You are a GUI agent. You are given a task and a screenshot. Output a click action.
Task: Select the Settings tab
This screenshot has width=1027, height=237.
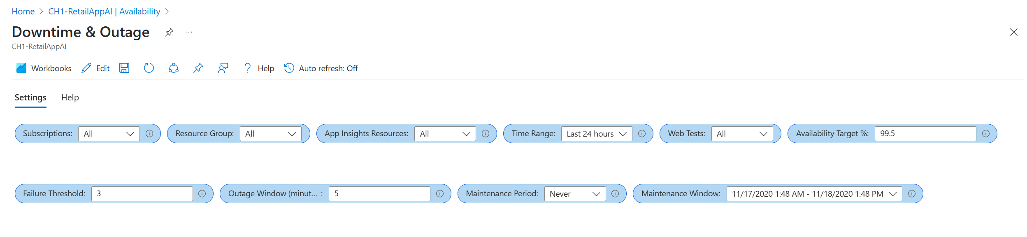pos(30,98)
